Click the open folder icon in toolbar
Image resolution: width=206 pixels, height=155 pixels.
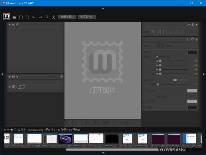click(x=14, y=17)
